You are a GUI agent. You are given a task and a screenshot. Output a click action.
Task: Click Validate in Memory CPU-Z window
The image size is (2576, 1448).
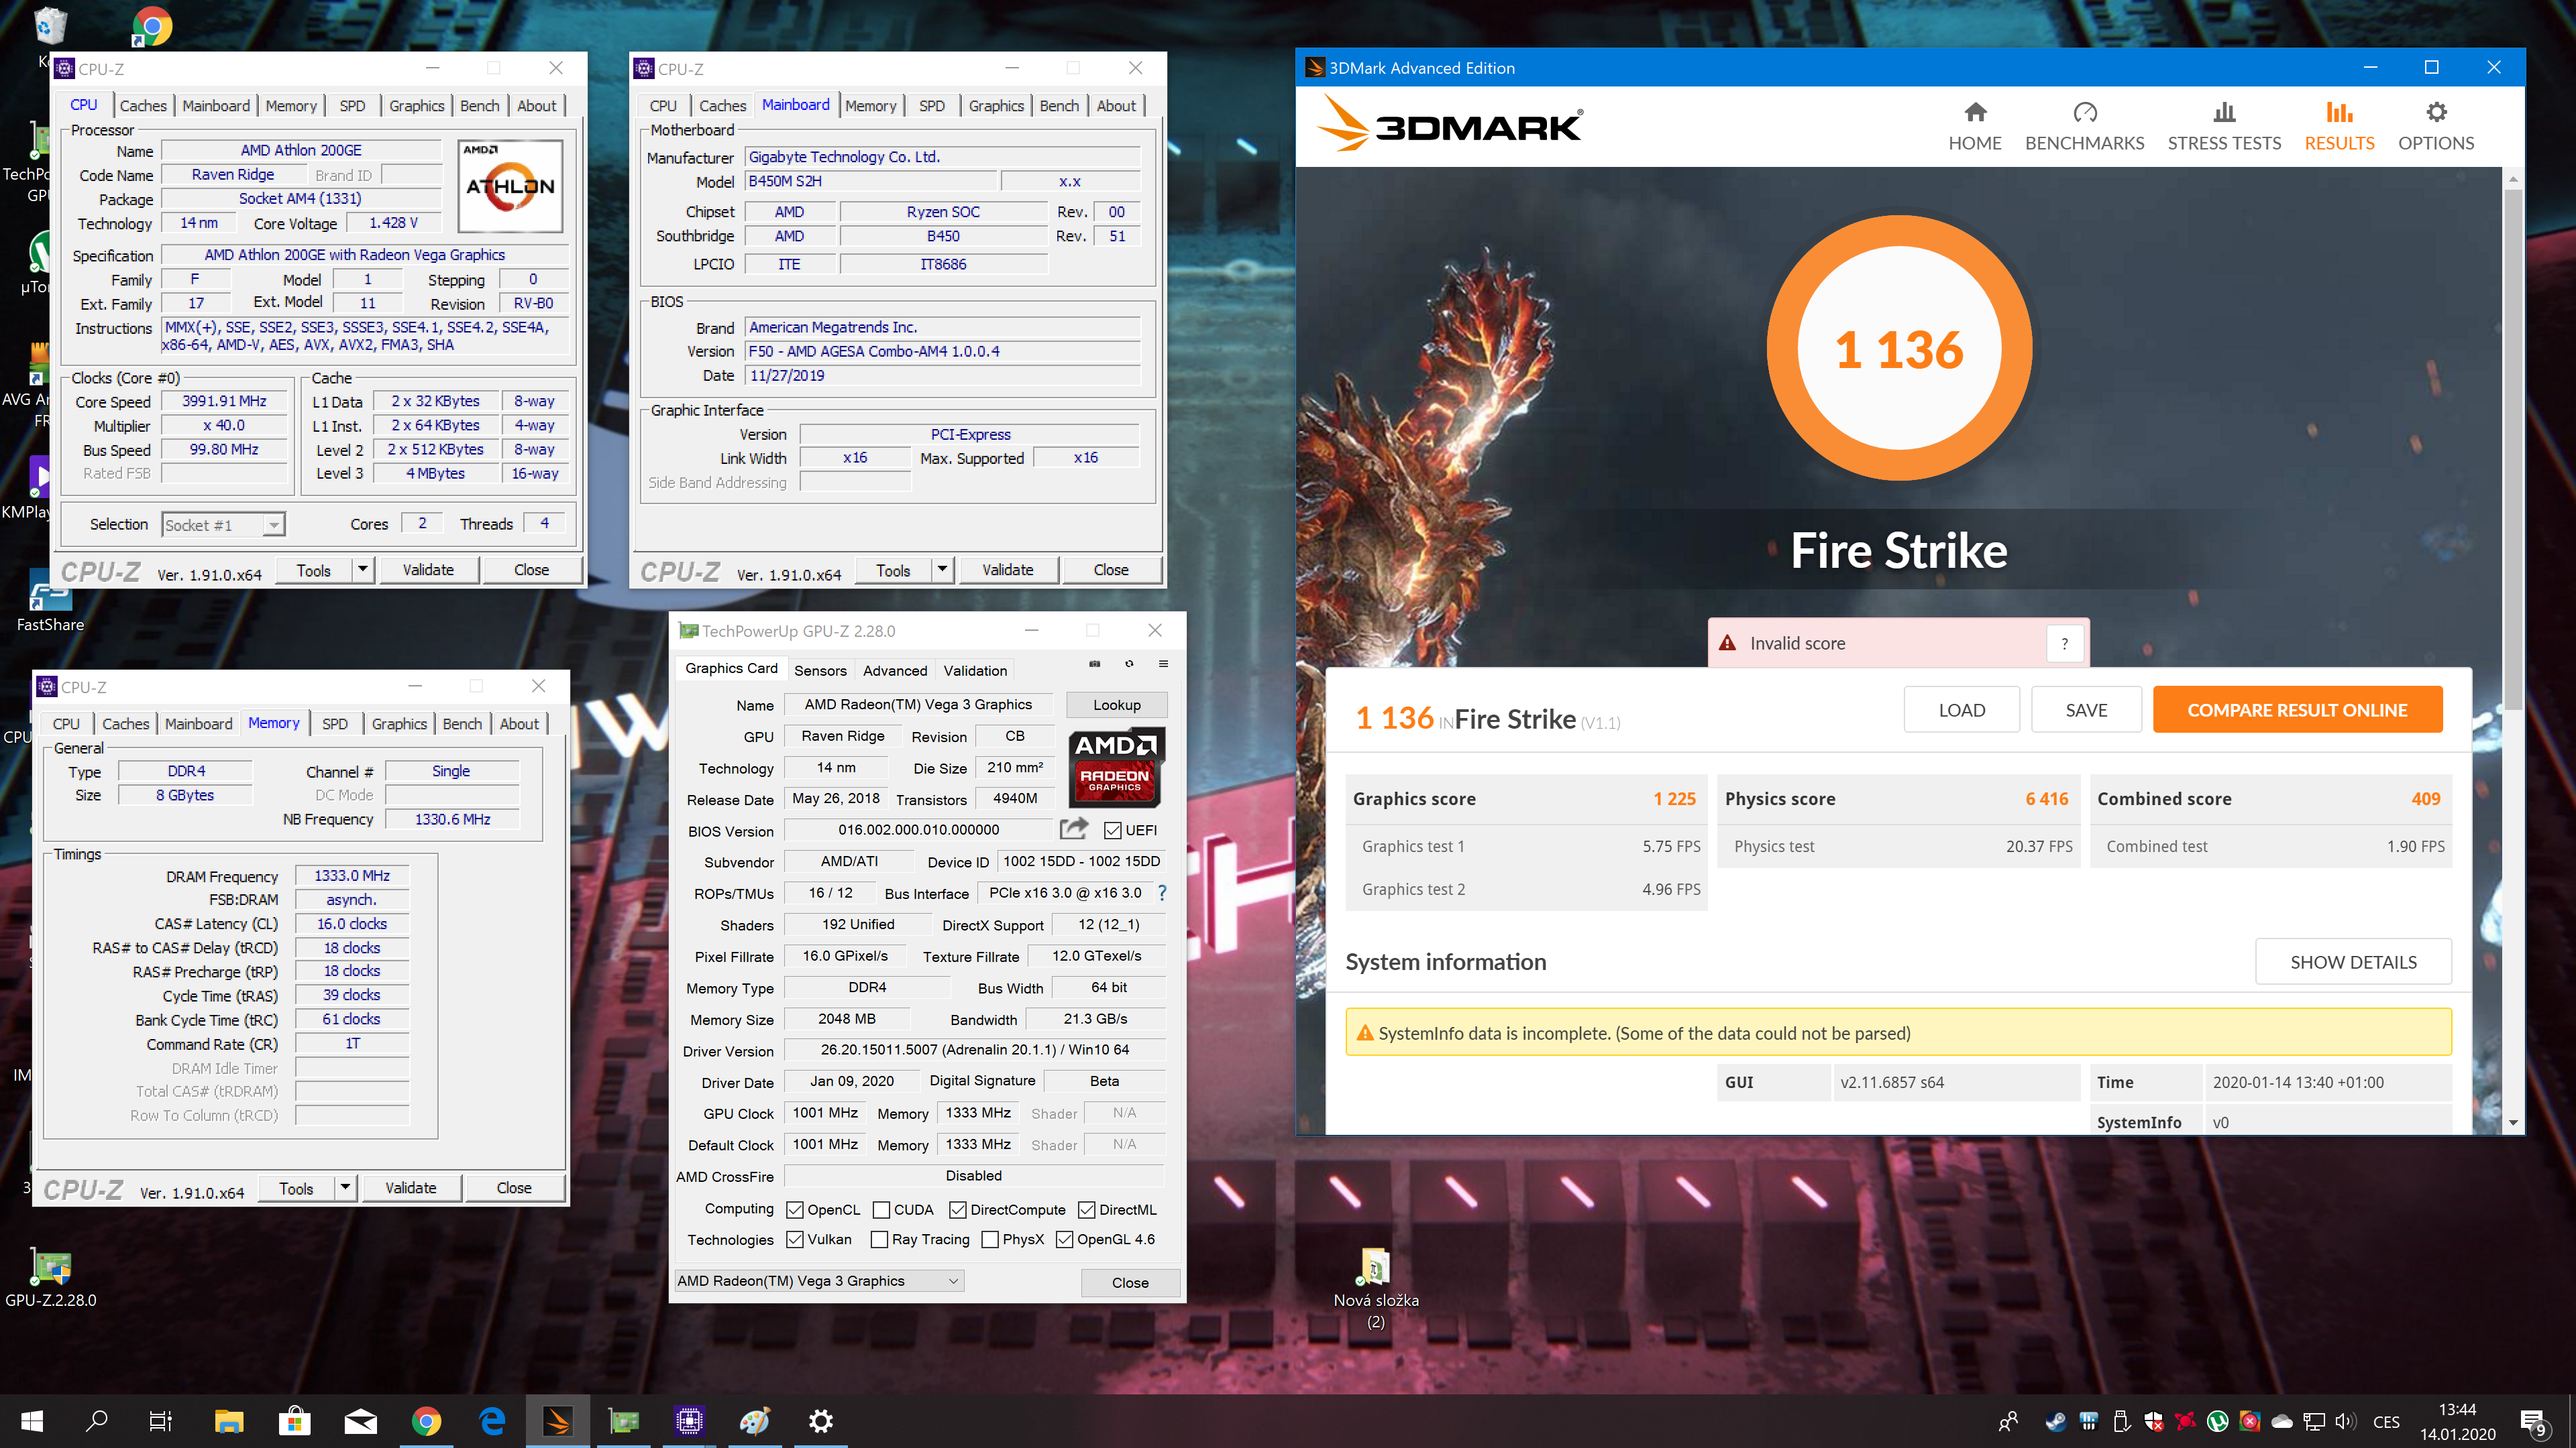pyautogui.click(x=411, y=1187)
